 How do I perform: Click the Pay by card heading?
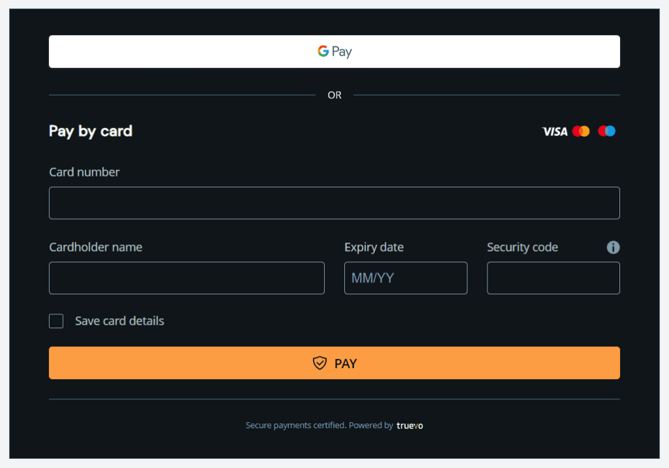[x=90, y=131]
